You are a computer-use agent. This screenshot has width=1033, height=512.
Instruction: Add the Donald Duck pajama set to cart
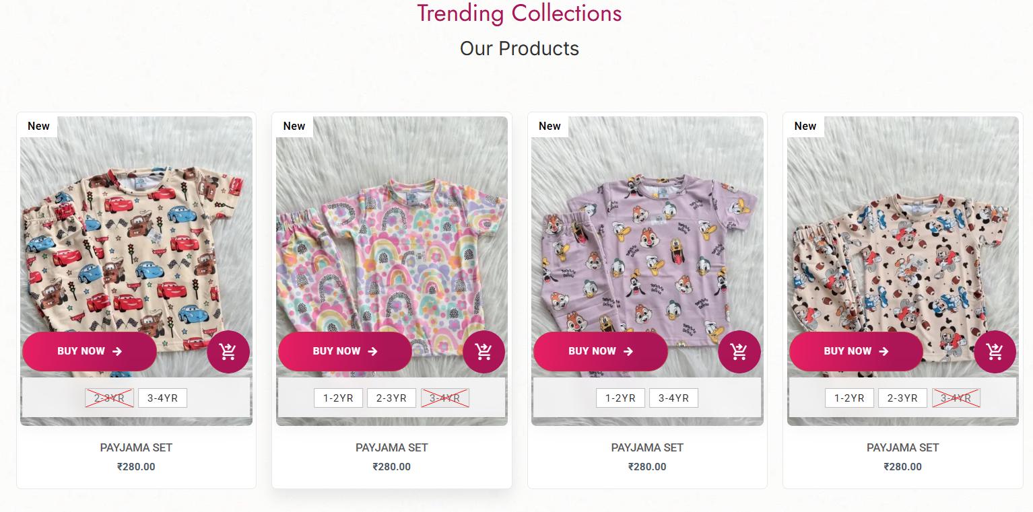(x=739, y=352)
